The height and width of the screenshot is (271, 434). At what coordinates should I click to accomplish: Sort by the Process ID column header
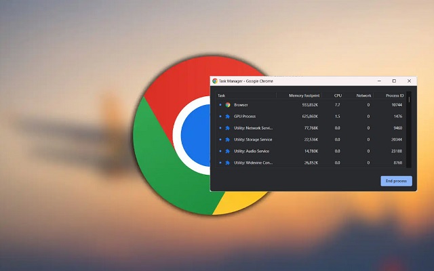[395, 96]
